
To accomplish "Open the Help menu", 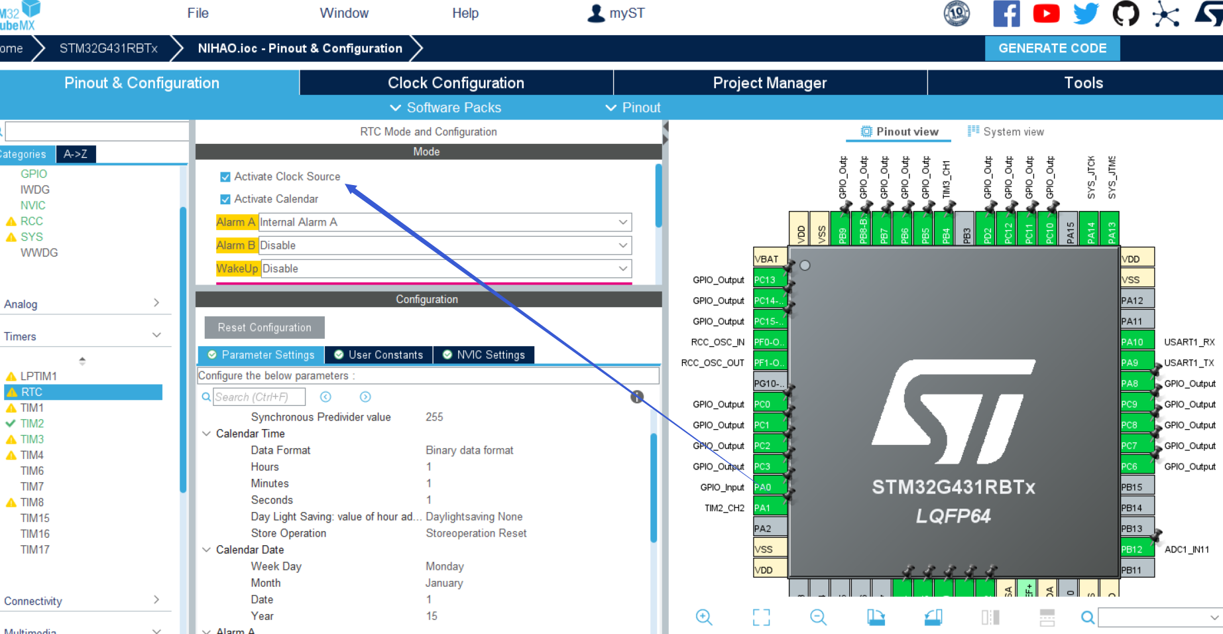I will 465,13.
